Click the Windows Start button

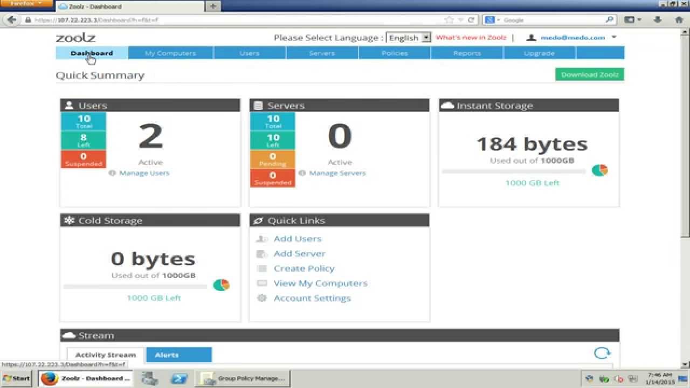coord(16,378)
